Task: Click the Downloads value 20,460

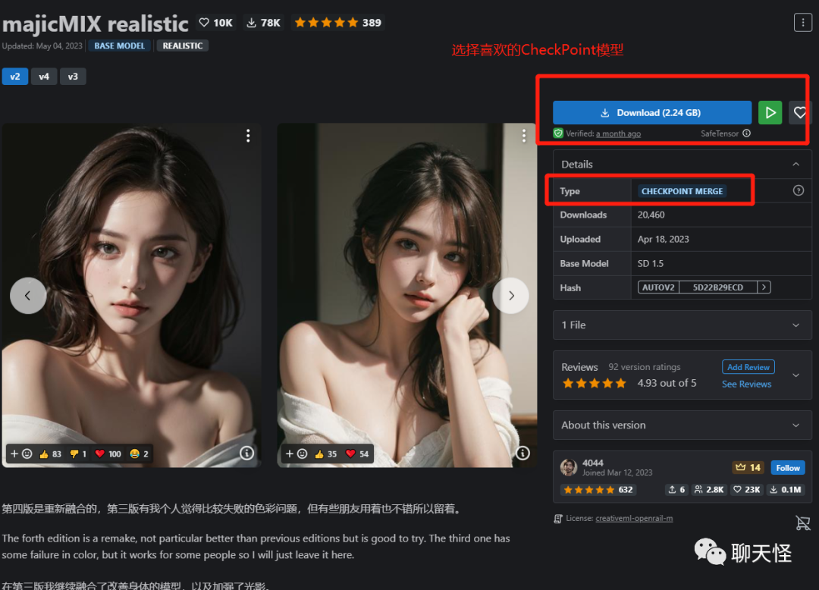Action: (651, 215)
